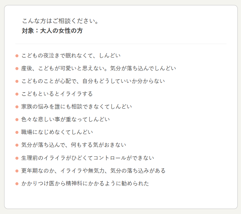The width and height of the screenshot is (241, 214).
Task: Select the text 生理前のイライラがひどくてコントロールができない
Action: [x=88, y=158]
